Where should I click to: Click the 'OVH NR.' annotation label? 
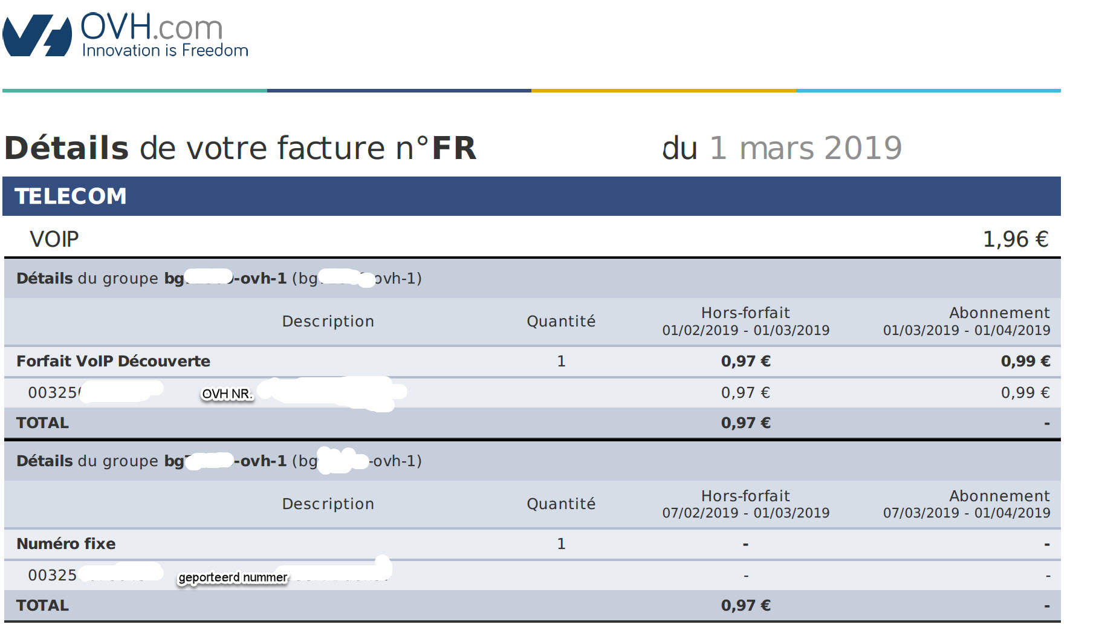tap(227, 394)
